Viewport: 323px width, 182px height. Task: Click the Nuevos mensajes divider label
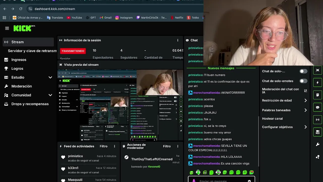pyautogui.click(x=221, y=68)
